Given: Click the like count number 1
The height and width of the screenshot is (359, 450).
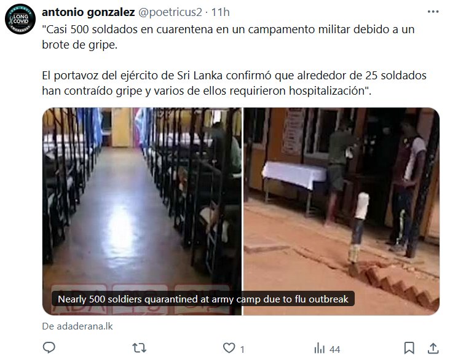Looking at the screenshot, I should point(242,349).
